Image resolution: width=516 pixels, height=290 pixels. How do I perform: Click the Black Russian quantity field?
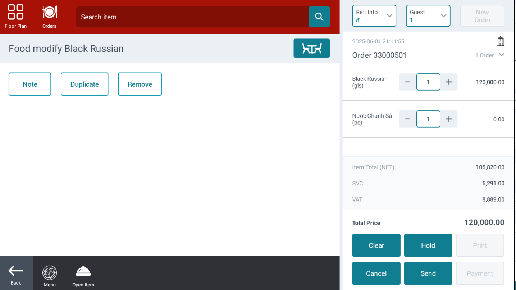[x=428, y=82]
